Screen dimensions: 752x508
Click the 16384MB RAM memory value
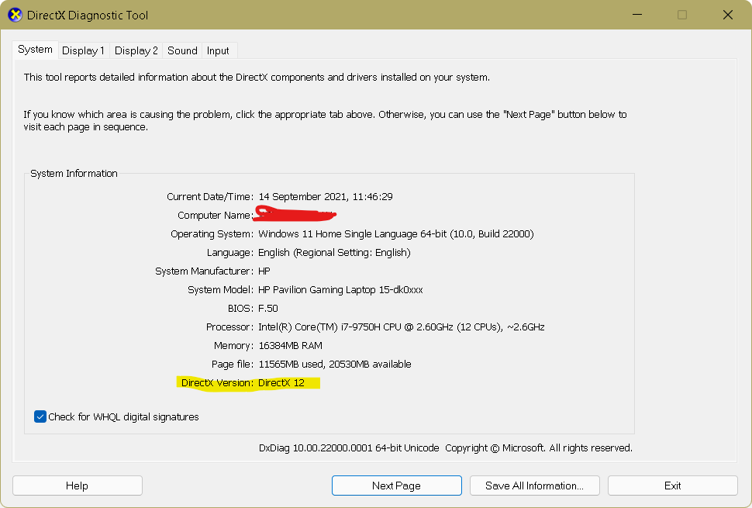(290, 346)
